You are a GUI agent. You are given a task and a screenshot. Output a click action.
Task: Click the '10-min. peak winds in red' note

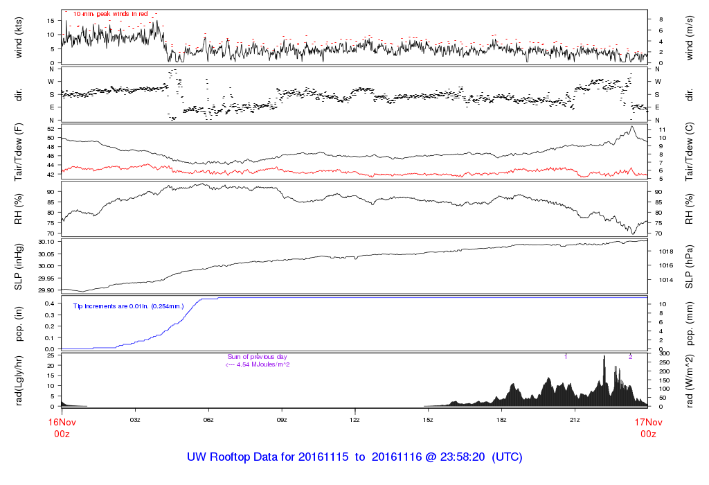(111, 14)
